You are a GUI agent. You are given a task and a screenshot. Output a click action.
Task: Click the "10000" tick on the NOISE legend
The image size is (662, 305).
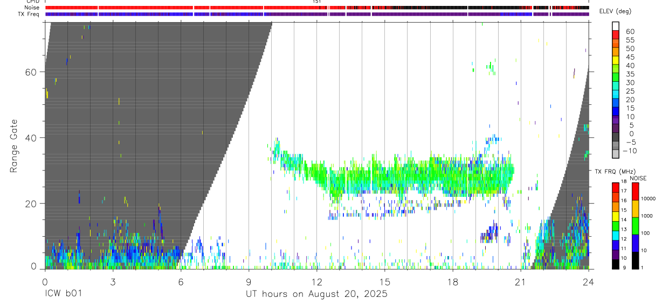click(x=649, y=198)
